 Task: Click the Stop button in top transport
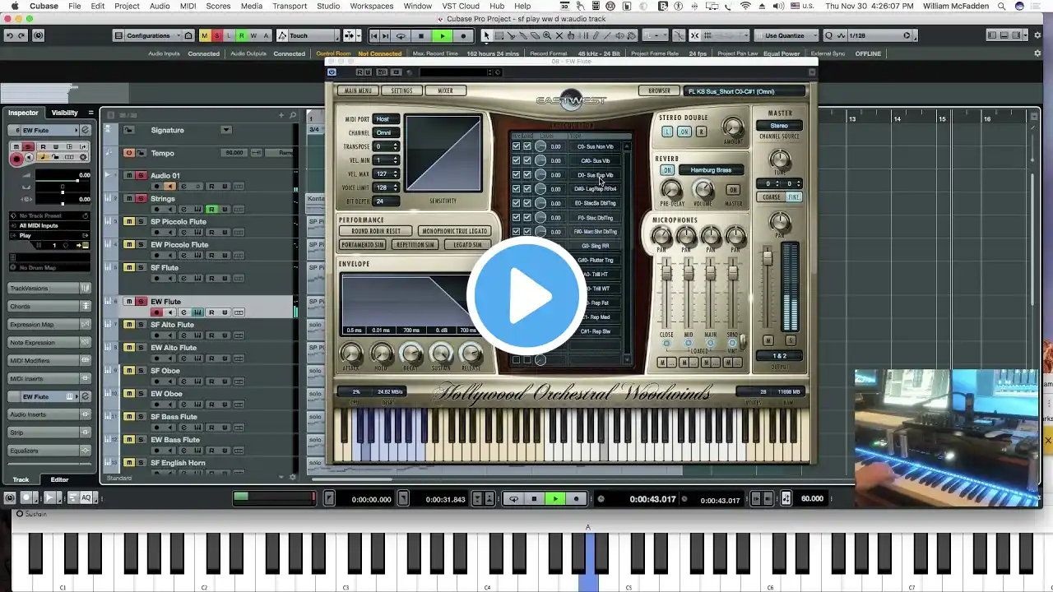coord(421,35)
